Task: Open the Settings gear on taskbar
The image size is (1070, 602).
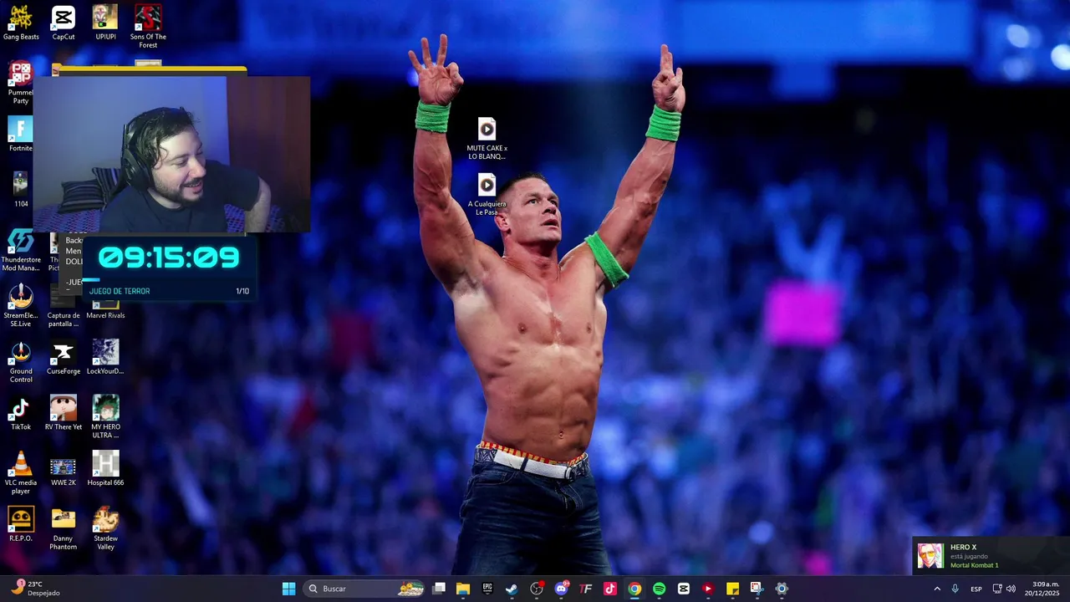Action: pyautogui.click(x=782, y=589)
